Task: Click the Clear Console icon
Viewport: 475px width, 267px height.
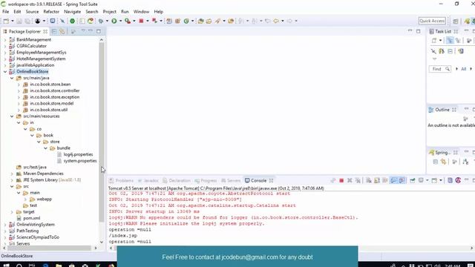Action: tap(369, 180)
